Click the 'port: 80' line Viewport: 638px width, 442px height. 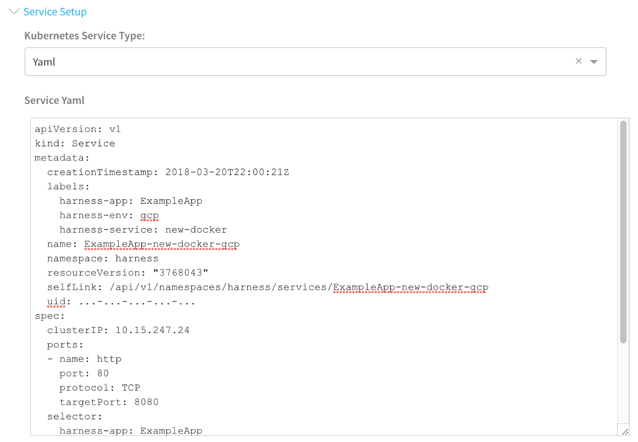[84, 373]
